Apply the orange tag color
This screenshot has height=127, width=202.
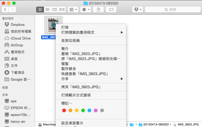point(70,110)
